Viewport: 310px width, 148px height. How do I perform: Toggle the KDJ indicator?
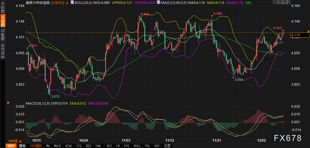tap(88, 146)
